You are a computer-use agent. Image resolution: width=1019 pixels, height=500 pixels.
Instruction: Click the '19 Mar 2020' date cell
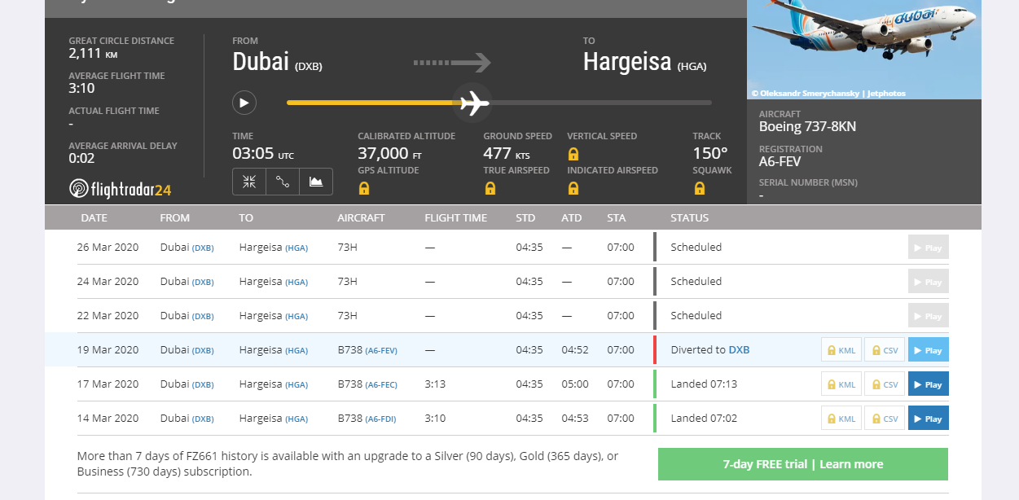pos(108,350)
